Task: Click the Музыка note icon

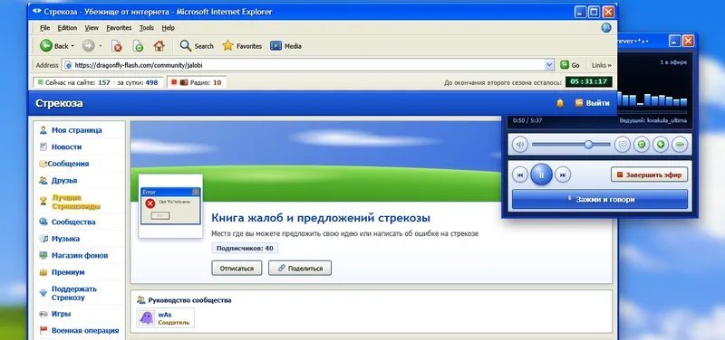Action: pyautogui.click(x=43, y=239)
